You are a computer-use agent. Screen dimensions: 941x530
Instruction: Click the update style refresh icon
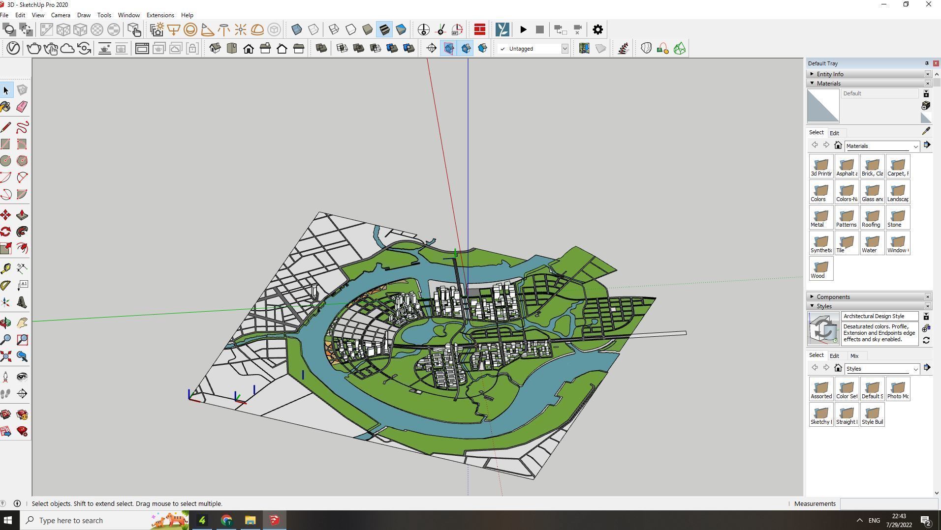tap(926, 340)
